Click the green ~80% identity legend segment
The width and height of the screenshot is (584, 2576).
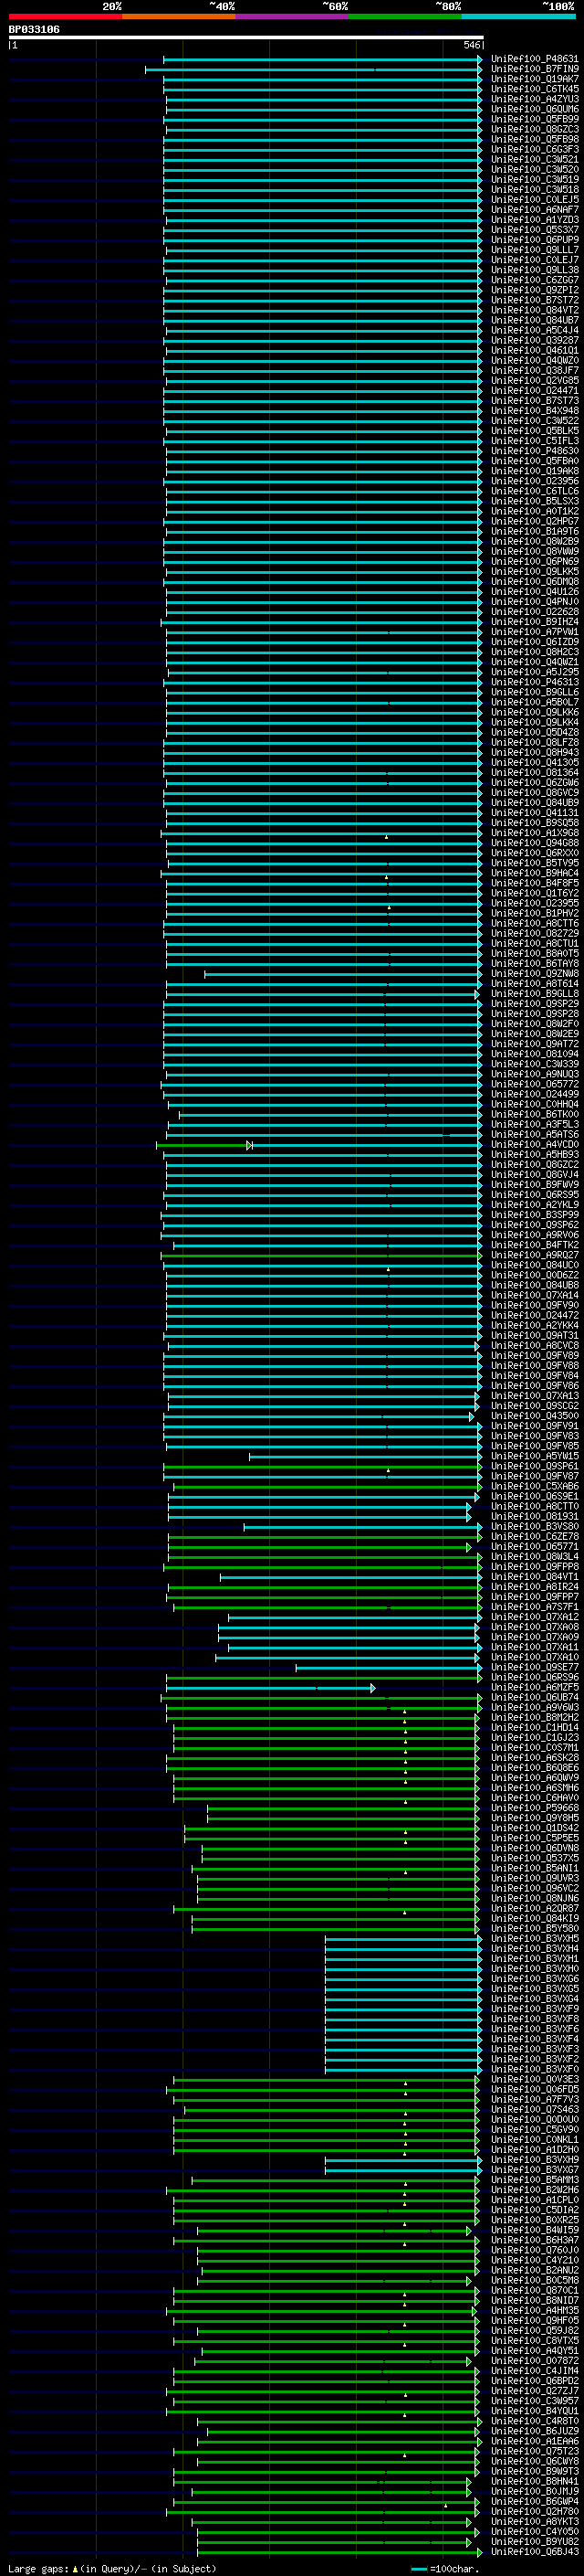tap(405, 16)
